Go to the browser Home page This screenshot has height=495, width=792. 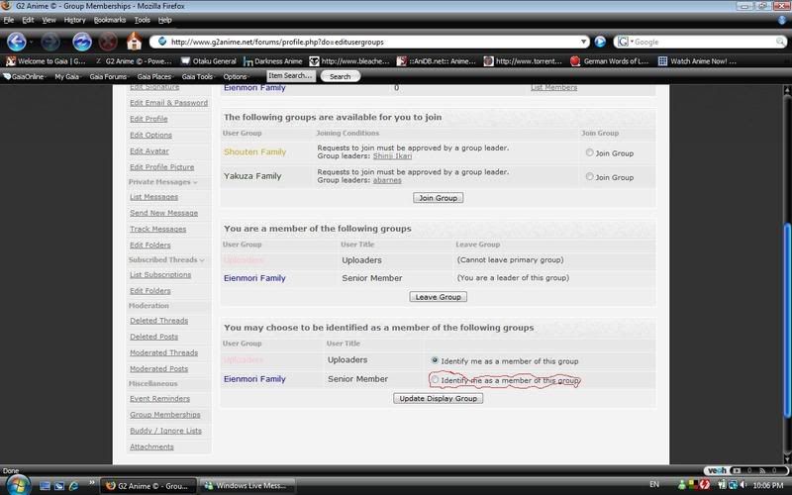pyautogui.click(x=135, y=42)
